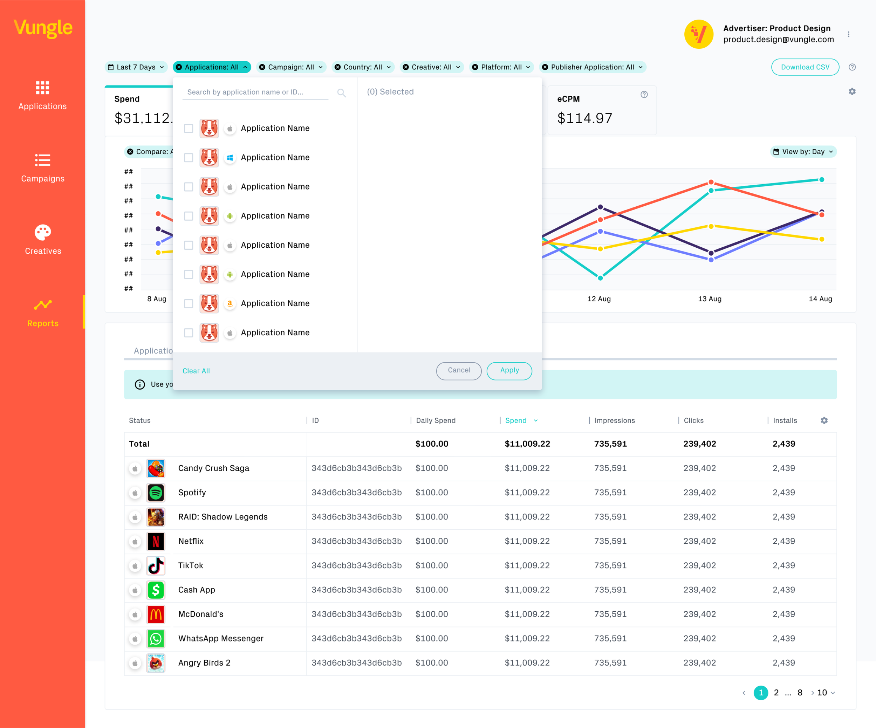
Task: Check the sixth Application Name checkbox
Action: tap(189, 274)
